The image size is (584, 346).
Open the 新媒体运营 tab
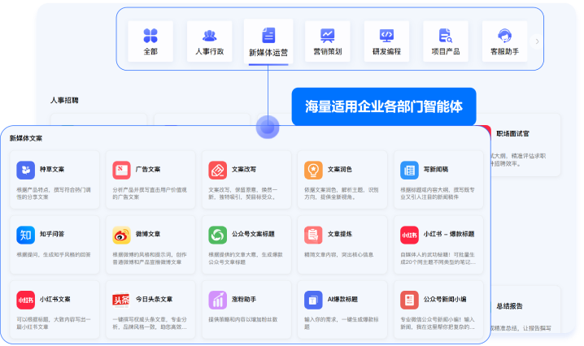tap(268, 42)
